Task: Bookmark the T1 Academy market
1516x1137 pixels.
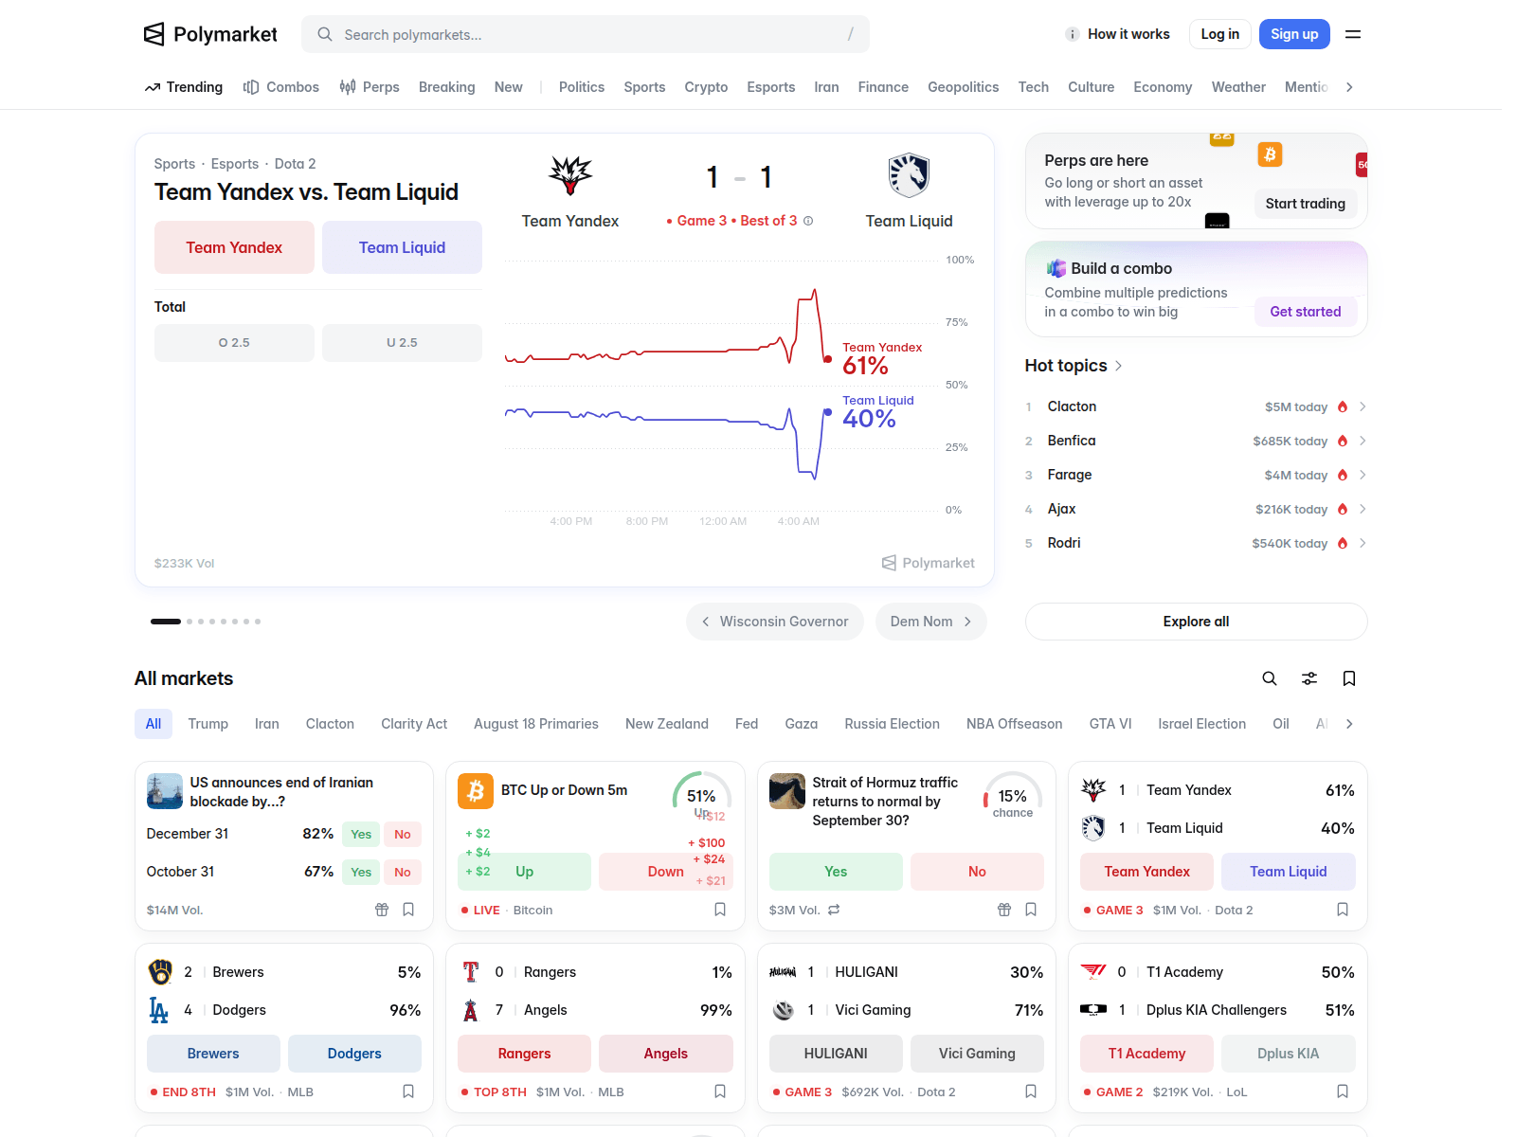Action: [x=1343, y=1092]
